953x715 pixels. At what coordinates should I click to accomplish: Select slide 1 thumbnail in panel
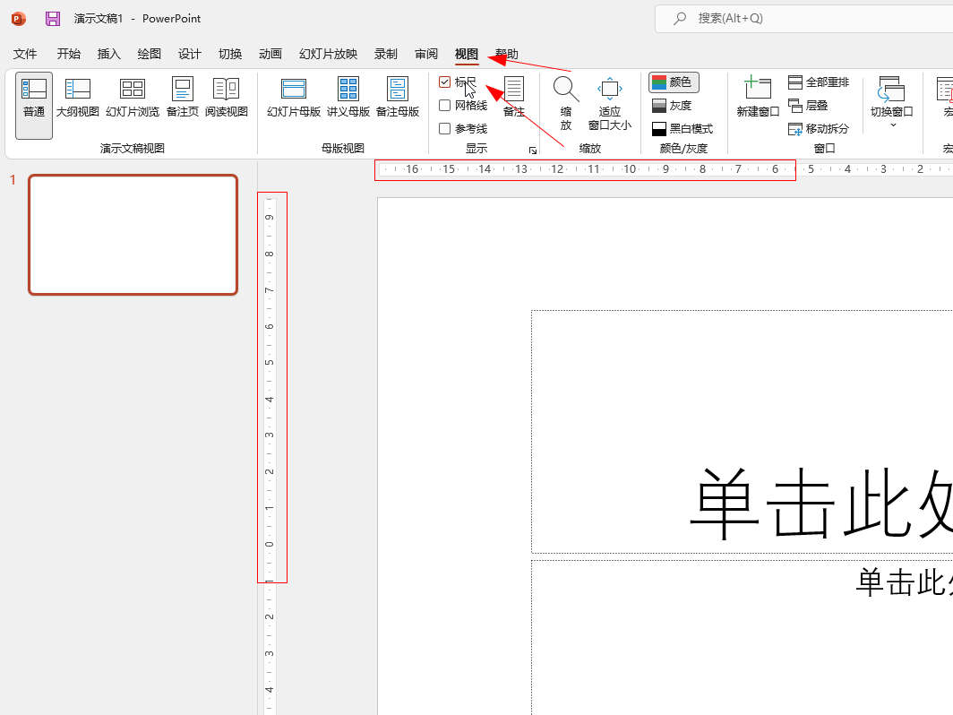(x=133, y=235)
